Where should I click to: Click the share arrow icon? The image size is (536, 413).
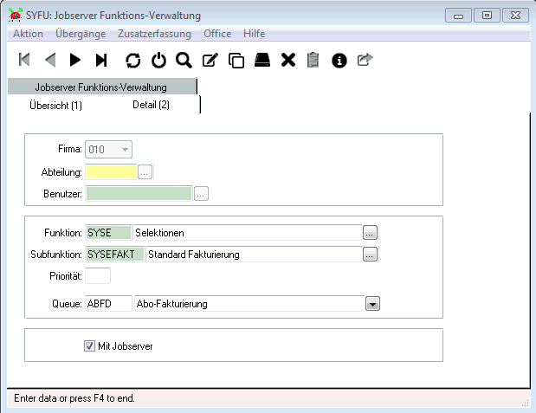coord(365,60)
